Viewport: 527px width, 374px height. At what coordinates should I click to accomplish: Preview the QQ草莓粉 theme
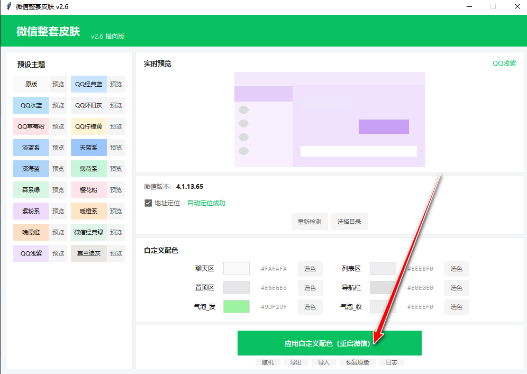point(58,126)
